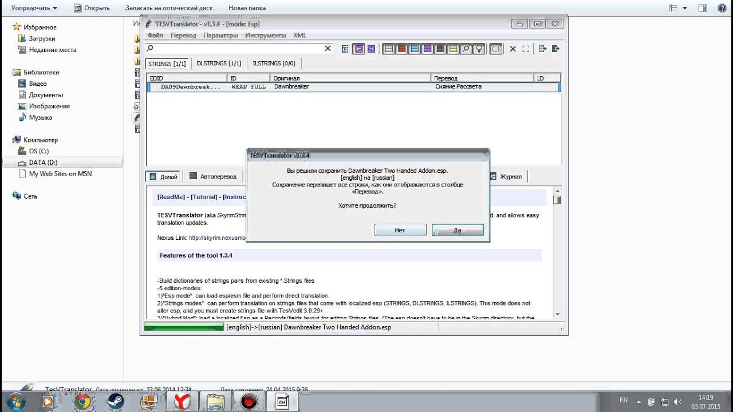Open the XML menu
733x412 pixels.
[x=299, y=35]
